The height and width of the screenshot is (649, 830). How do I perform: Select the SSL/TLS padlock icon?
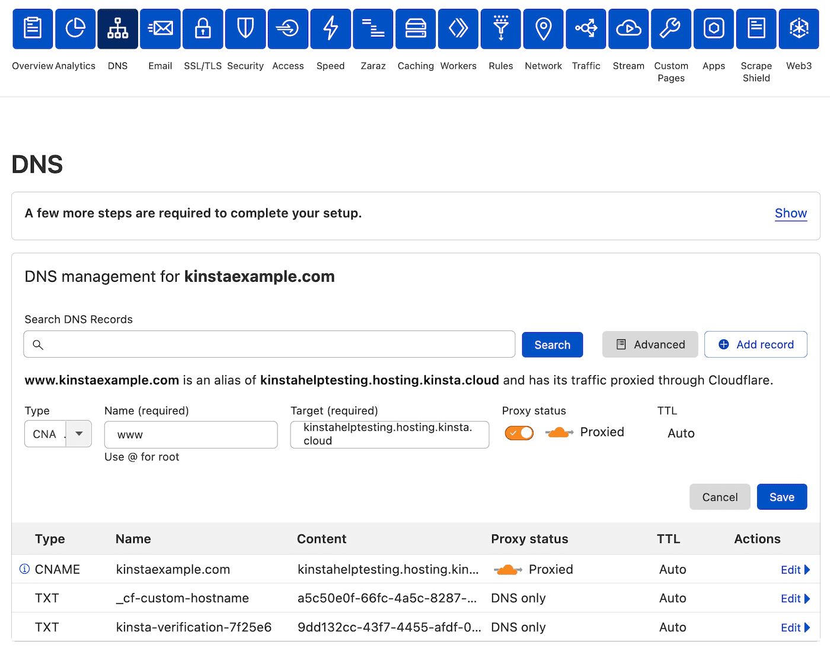202,28
